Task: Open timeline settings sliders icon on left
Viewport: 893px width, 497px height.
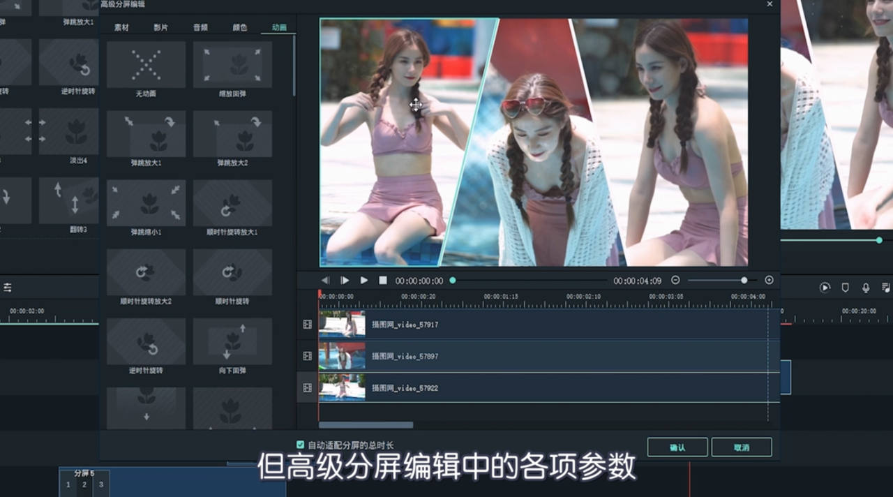Action: pyautogui.click(x=8, y=288)
